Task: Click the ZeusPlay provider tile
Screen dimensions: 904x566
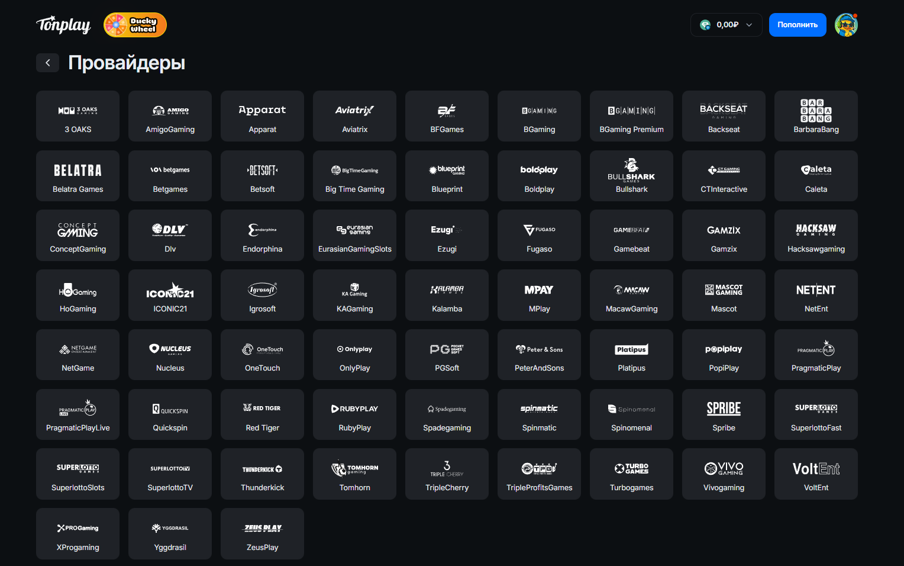Action: click(262, 533)
